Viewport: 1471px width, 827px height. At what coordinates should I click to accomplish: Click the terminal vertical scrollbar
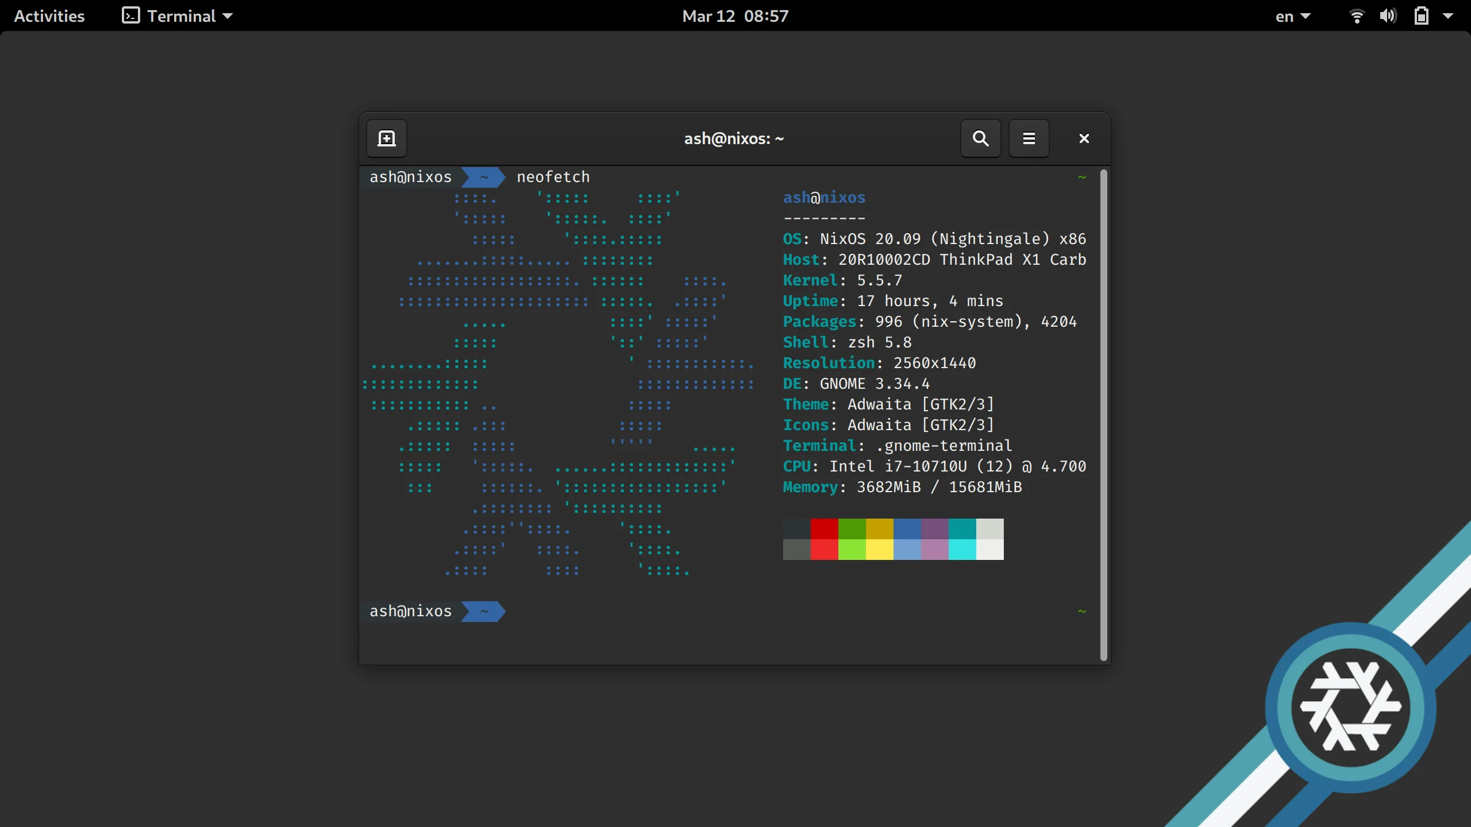[1103, 415]
